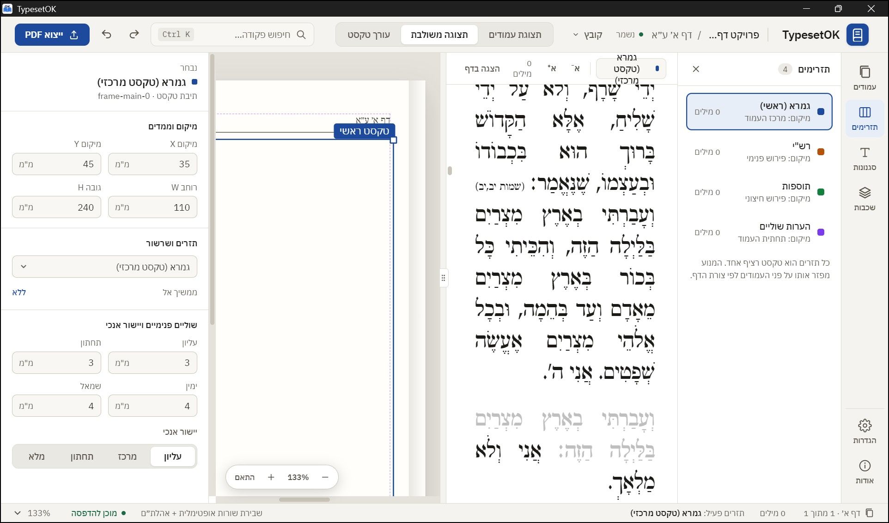Open the שכבות layers panel icon
Viewport: 889px width, 523px height.
point(865,199)
